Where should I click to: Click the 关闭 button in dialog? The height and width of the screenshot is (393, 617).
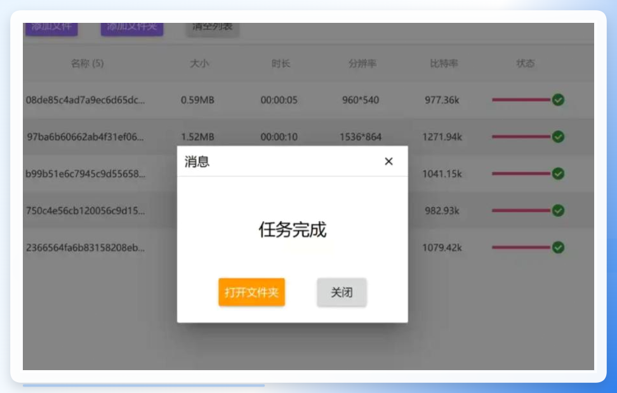pos(342,292)
